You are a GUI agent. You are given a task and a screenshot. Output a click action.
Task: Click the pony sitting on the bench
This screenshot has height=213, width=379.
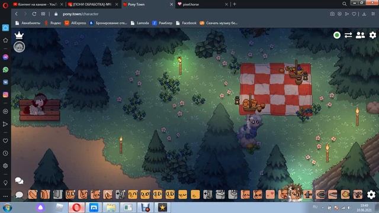click(x=37, y=105)
